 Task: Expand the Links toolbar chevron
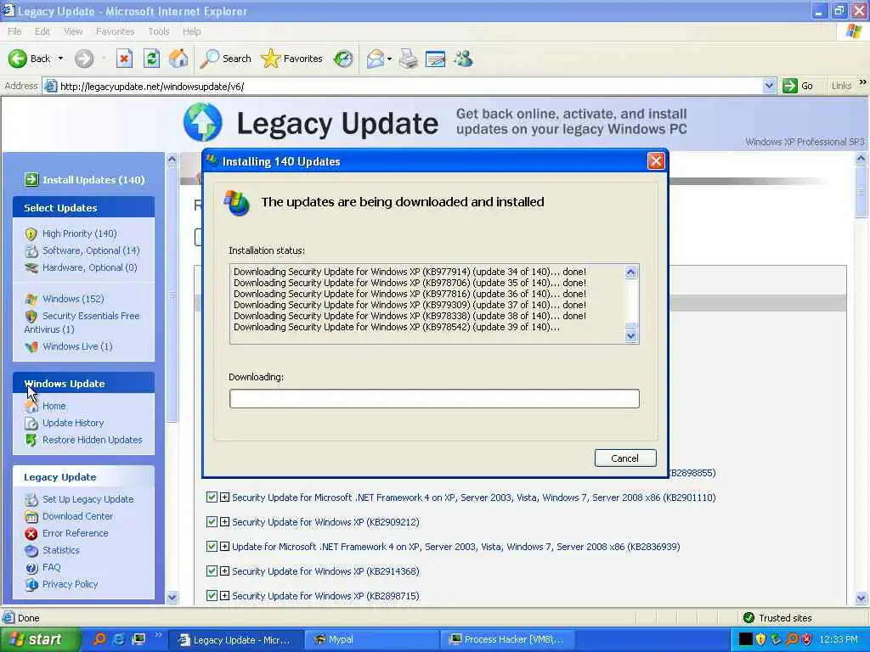(x=863, y=82)
